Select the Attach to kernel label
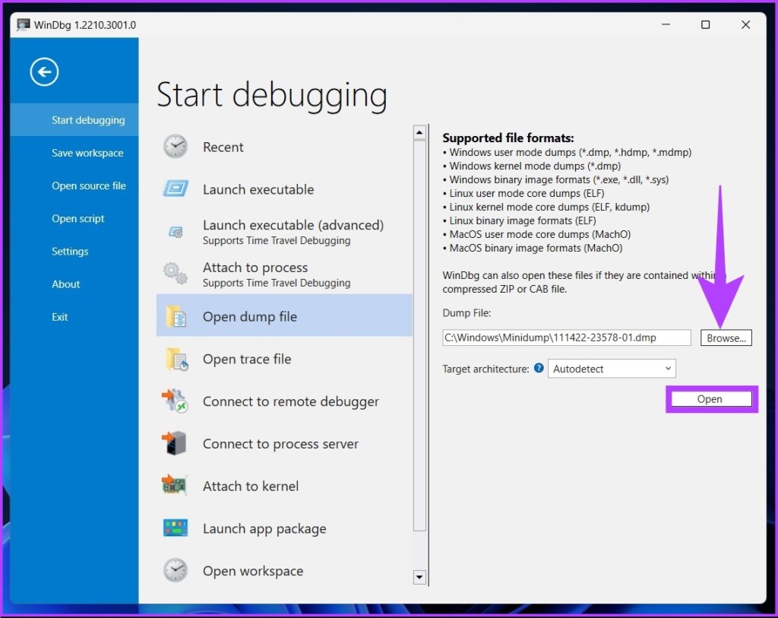 tap(251, 486)
